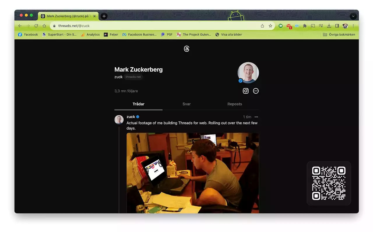Toggle the browser side panel icon
The height and width of the screenshot is (232, 373).
pos(337,26)
